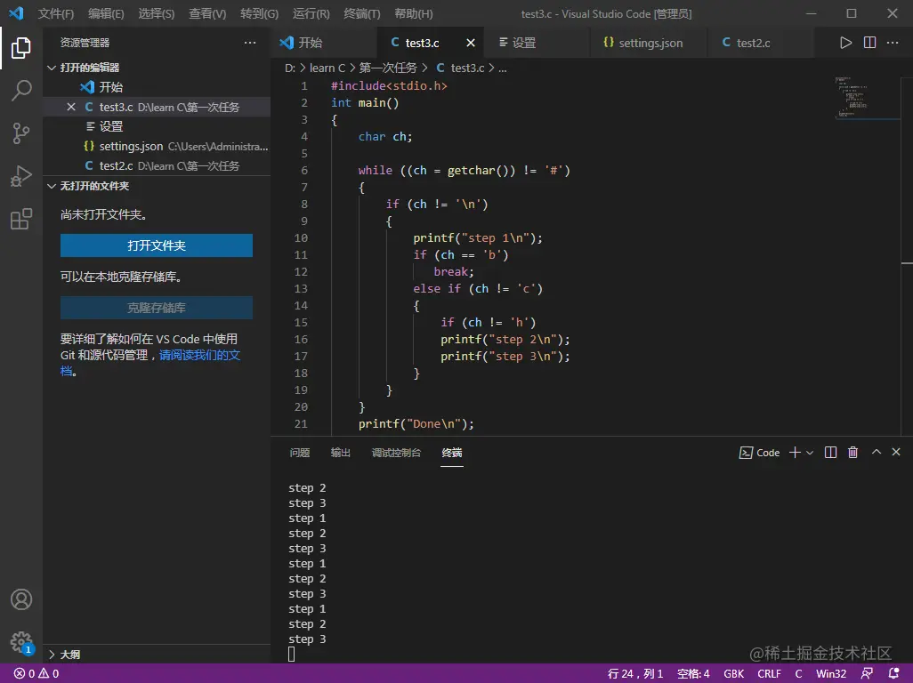Follow the 请阅读我们的文档 link
The image size is (913, 683).
click(x=199, y=355)
